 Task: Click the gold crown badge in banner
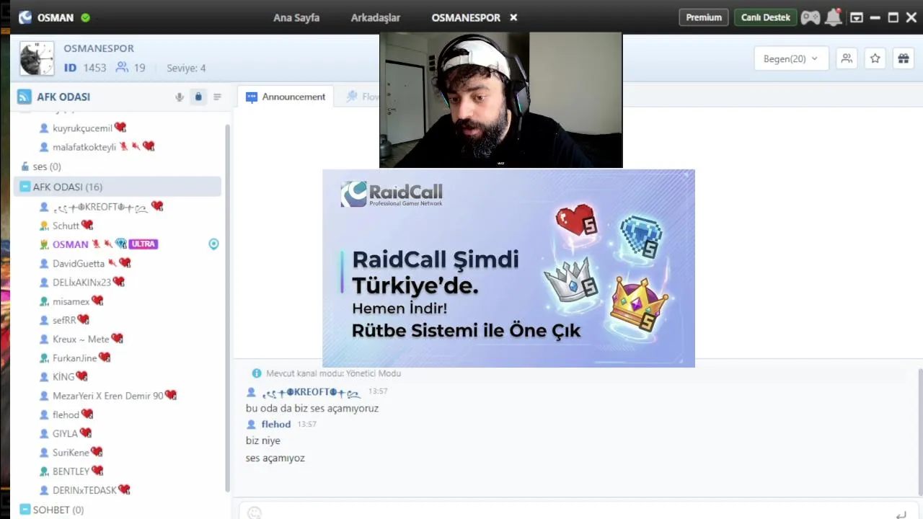(x=638, y=303)
